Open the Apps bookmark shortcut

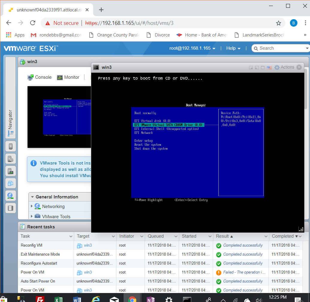(16, 35)
